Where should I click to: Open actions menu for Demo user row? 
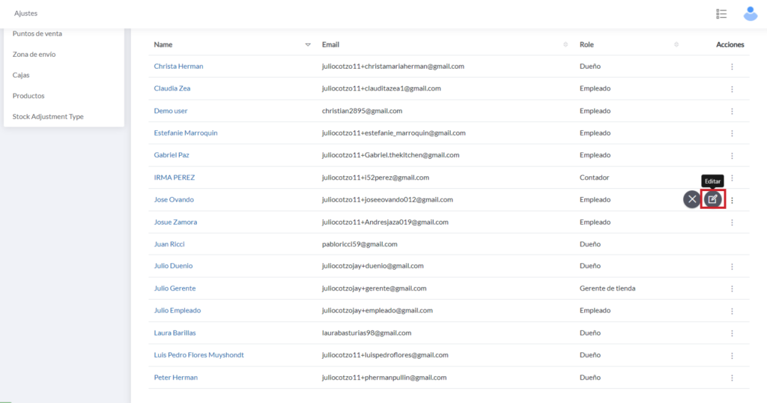point(732,111)
